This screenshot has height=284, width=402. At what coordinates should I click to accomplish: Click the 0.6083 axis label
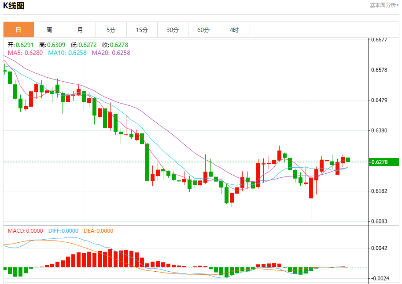point(379,221)
